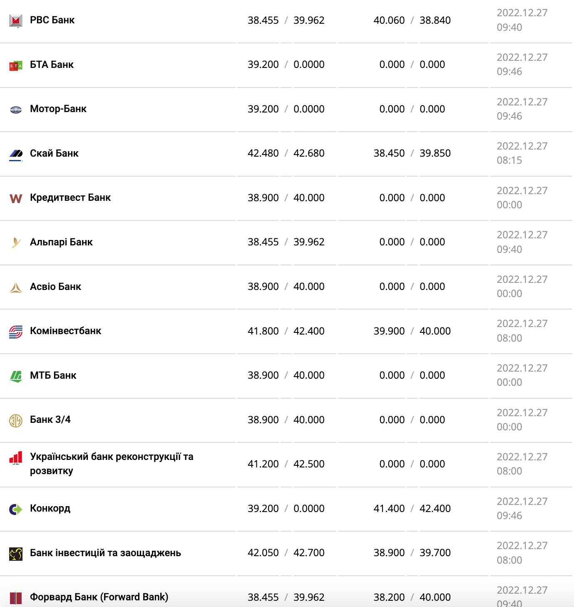Open the Форвард Банк (Forward Bank) link
The width and height of the screenshot is (574, 607).
pos(99,597)
